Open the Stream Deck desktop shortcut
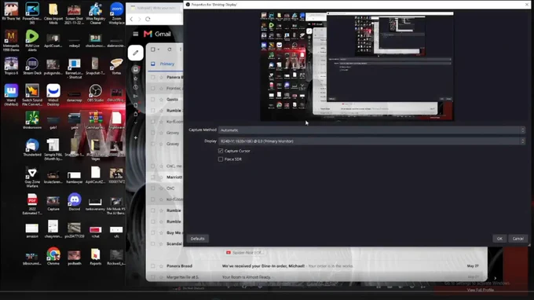The image size is (534, 300). 32,66
